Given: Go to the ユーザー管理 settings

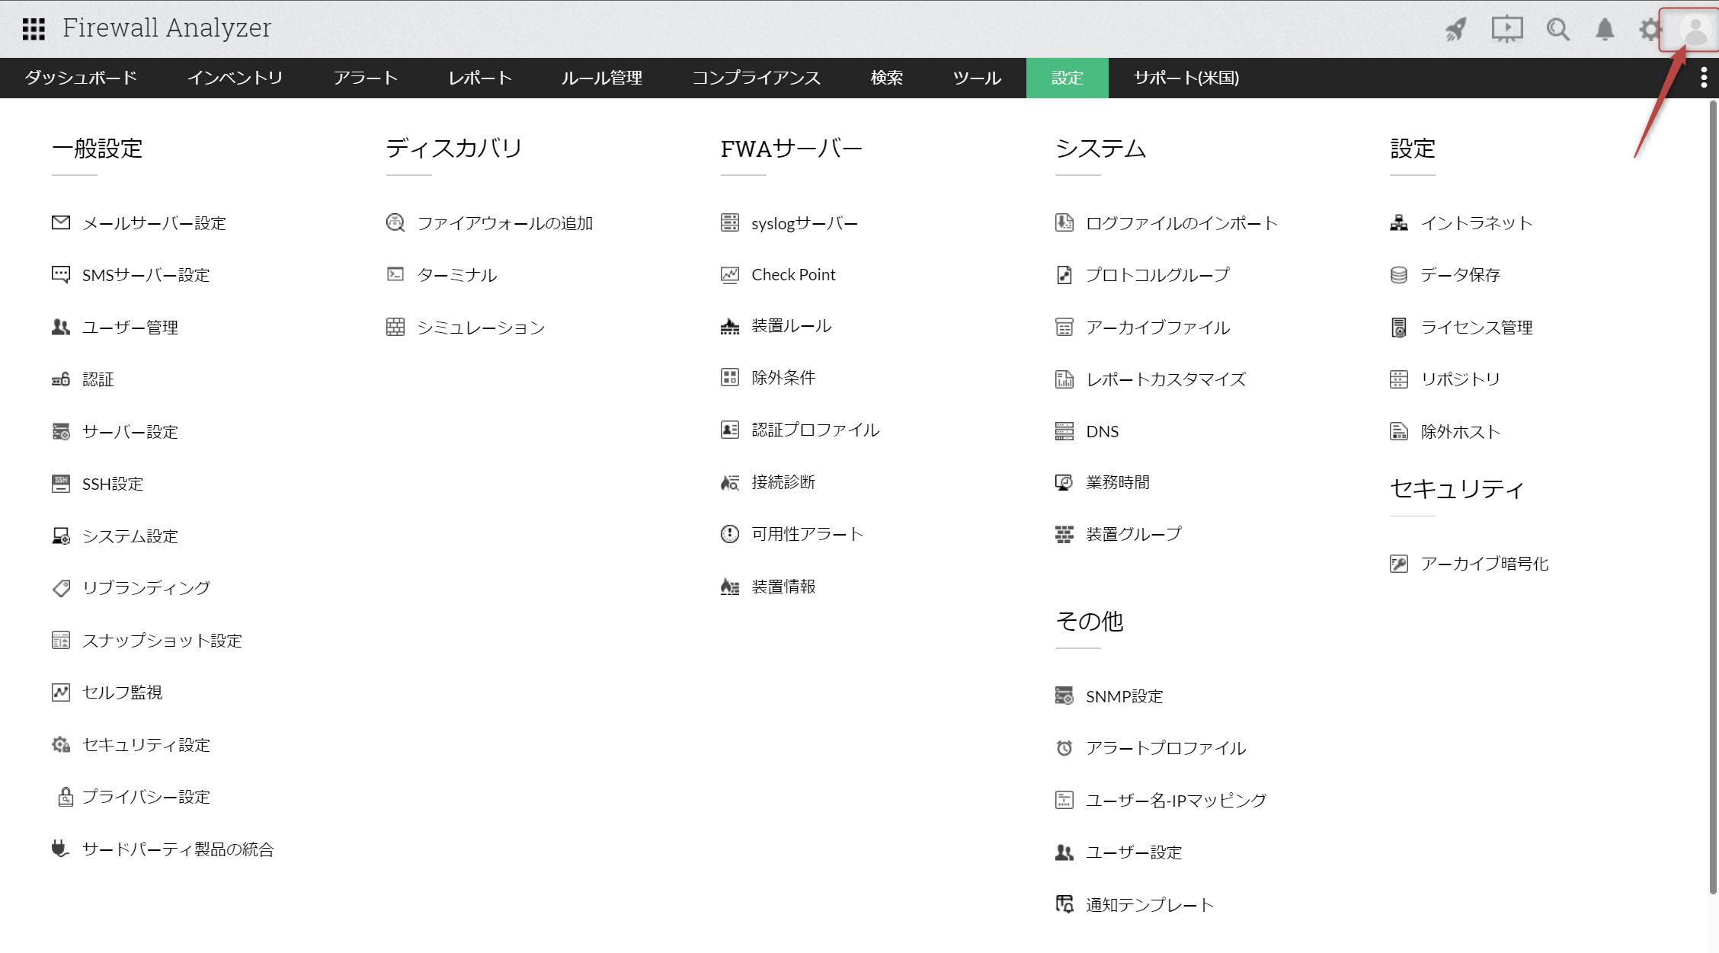Looking at the screenshot, I should pos(130,328).
